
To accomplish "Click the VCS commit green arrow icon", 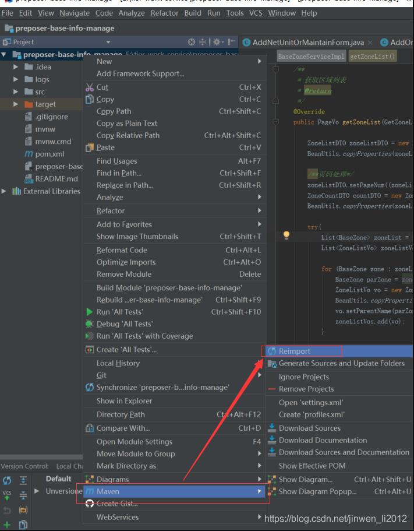I will [7, 495].
